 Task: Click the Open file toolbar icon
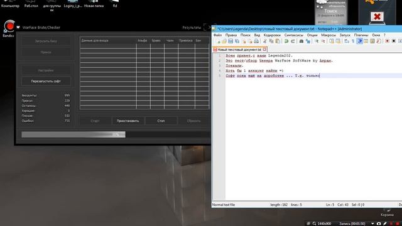point(224,41)
